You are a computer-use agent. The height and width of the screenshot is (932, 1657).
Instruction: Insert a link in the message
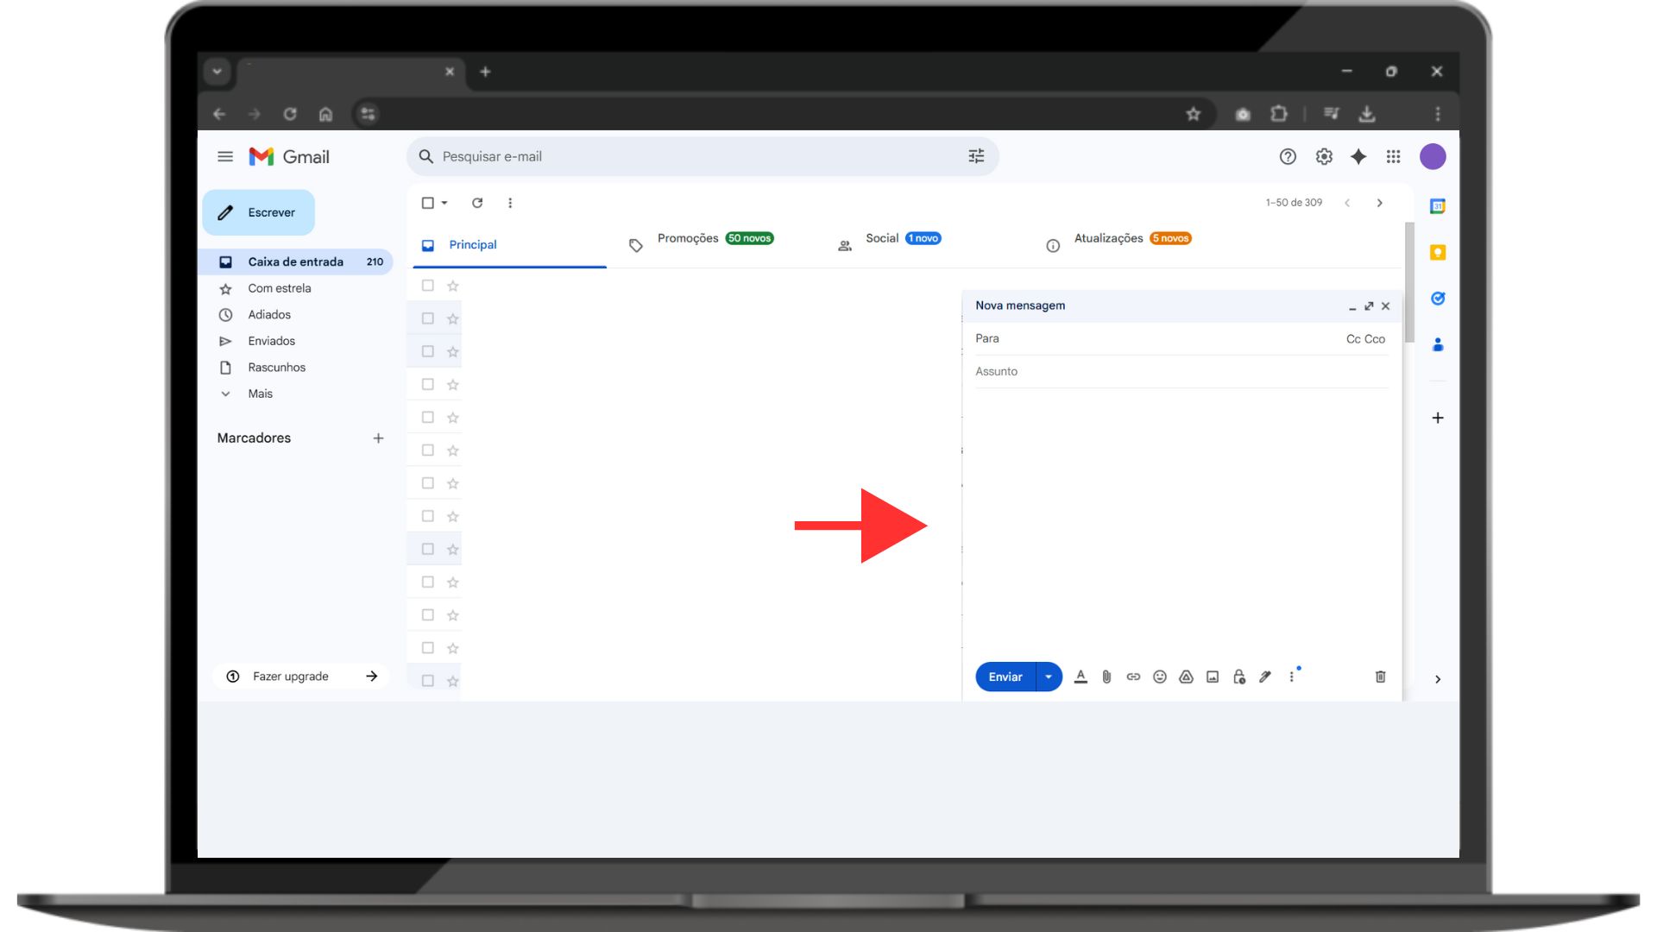point(1133,677)
